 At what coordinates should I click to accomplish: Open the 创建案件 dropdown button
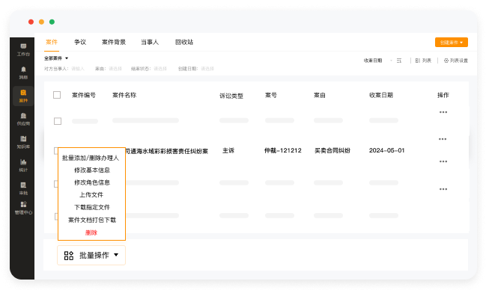point(452,43)
